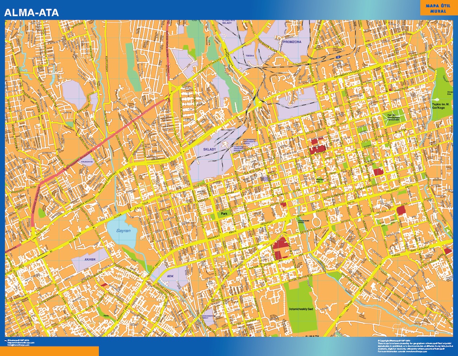
Task: Click the ALMA-ATA map title
Action: click(x=32, y=13)
